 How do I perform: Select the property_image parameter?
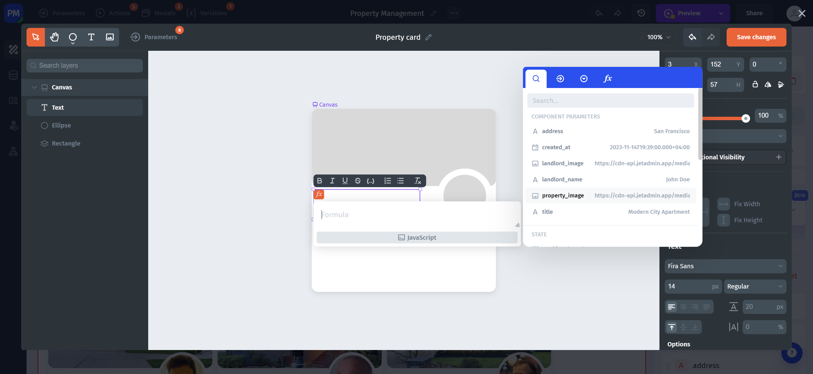click(x=610, y=195)
